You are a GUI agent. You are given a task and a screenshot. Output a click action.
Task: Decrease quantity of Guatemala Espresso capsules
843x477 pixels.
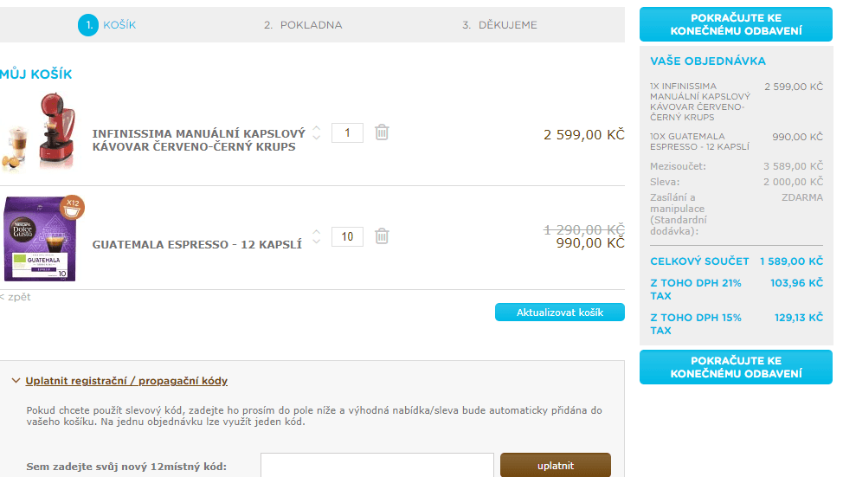pos(317,242)
